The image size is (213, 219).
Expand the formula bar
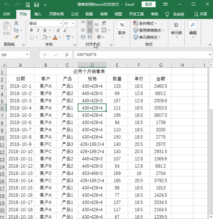[210, 55]
